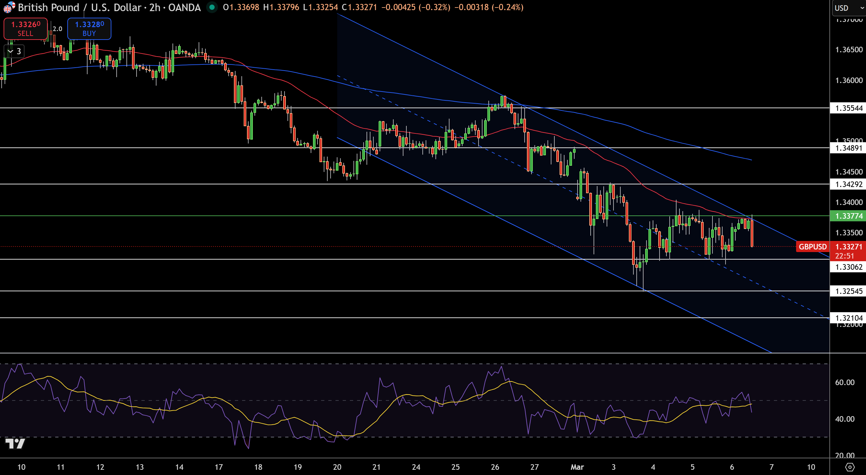Click the Mar date label on time axis

tap(577, 467)
